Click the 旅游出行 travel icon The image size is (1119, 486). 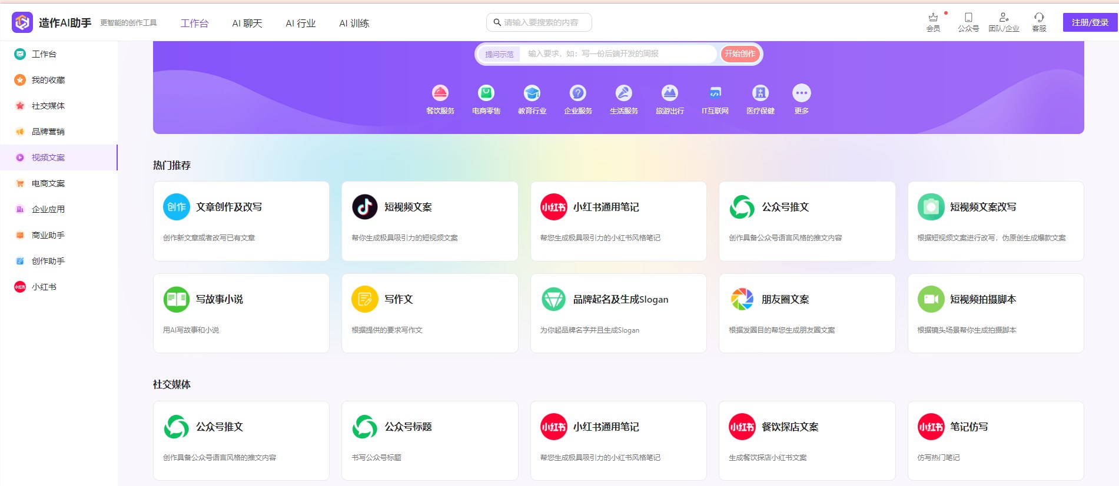coord(669,93)
